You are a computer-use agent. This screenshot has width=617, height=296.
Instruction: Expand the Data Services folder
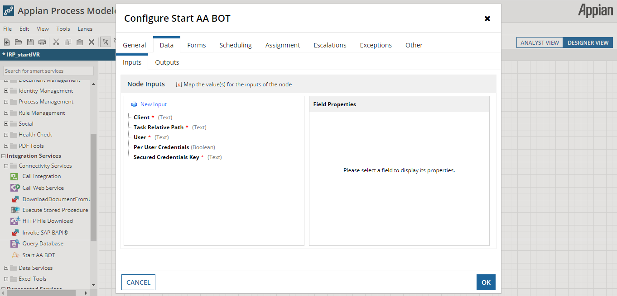pyautogui.click(x=6, y=268)
